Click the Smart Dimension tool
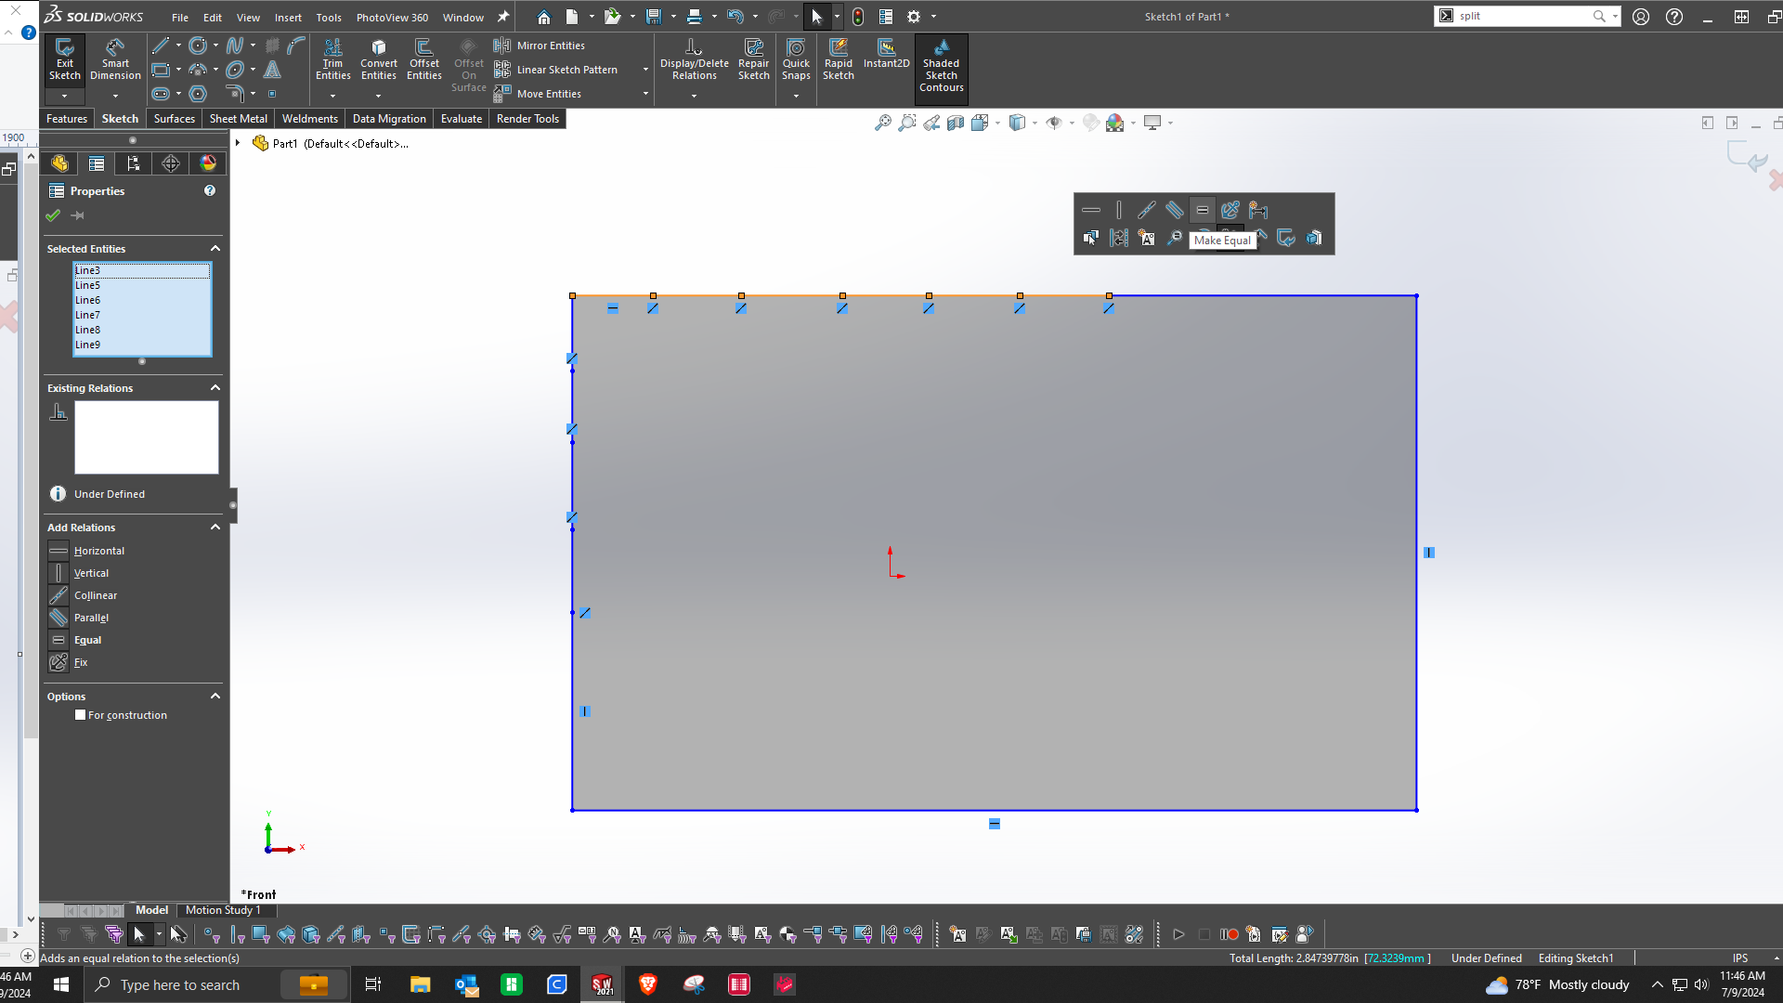 point(115,59)
